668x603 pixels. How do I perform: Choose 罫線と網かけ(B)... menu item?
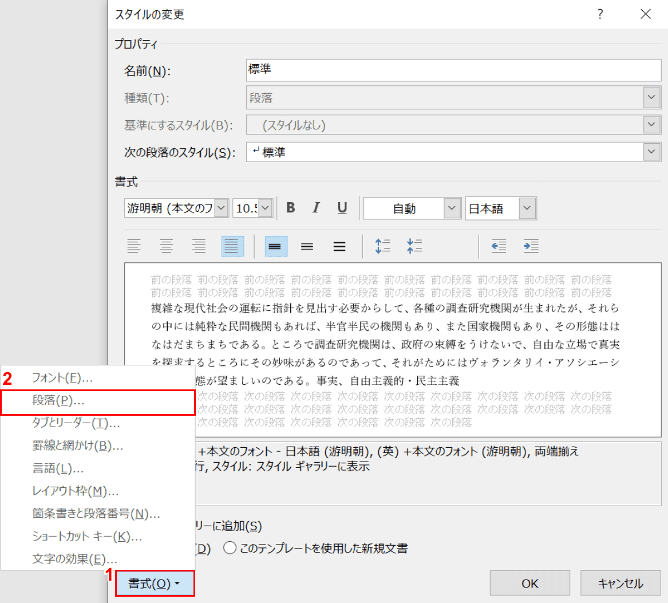tap(98, 446)
